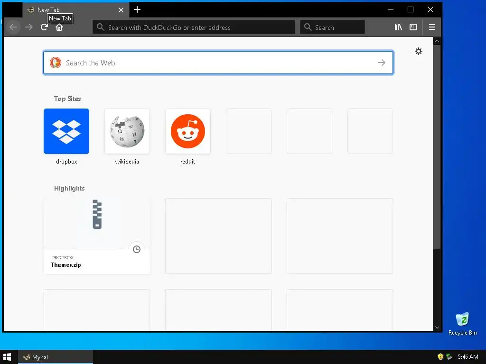Click the Mypal taskbar button

click(x=56, y=357)
